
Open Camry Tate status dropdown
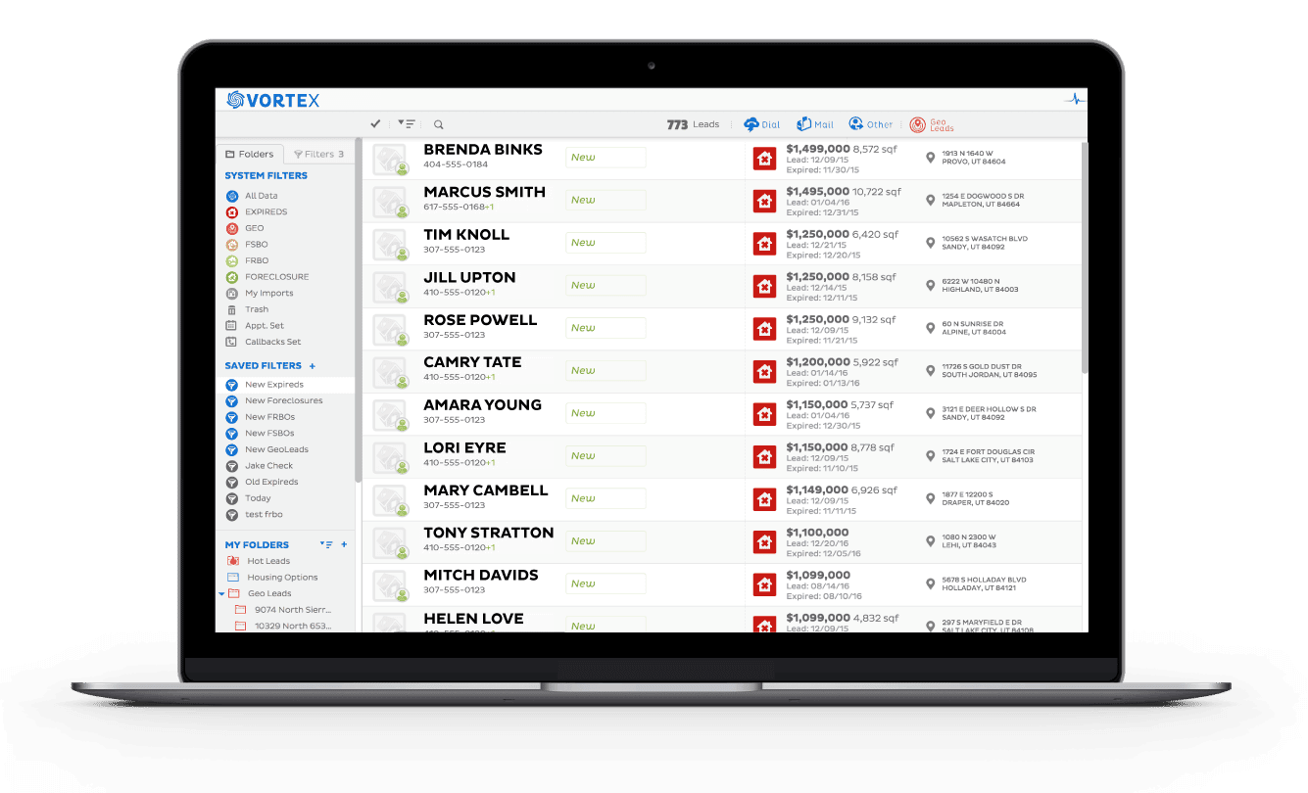[x=606, y=370]
